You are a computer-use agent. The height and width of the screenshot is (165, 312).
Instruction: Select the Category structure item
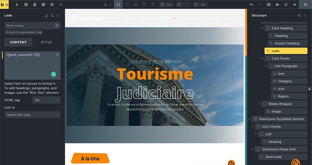[289, 81]
